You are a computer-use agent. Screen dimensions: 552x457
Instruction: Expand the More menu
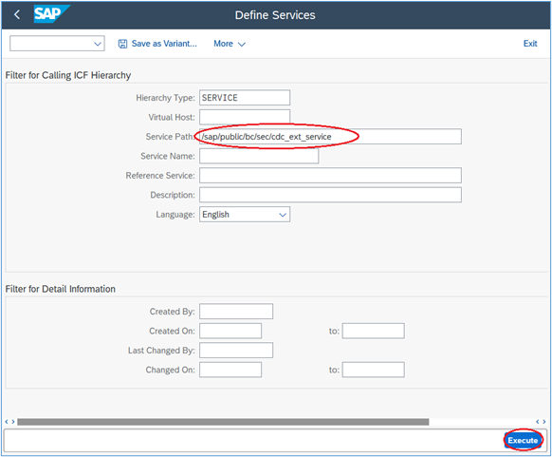point(230,44)
